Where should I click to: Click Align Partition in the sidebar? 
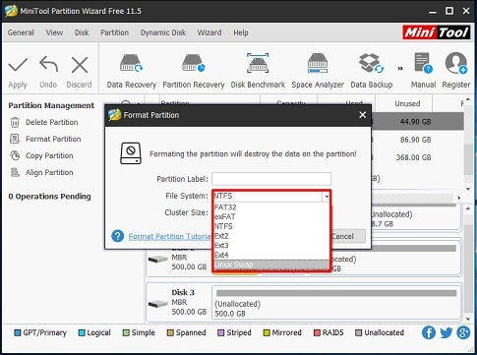click(41, 172)
